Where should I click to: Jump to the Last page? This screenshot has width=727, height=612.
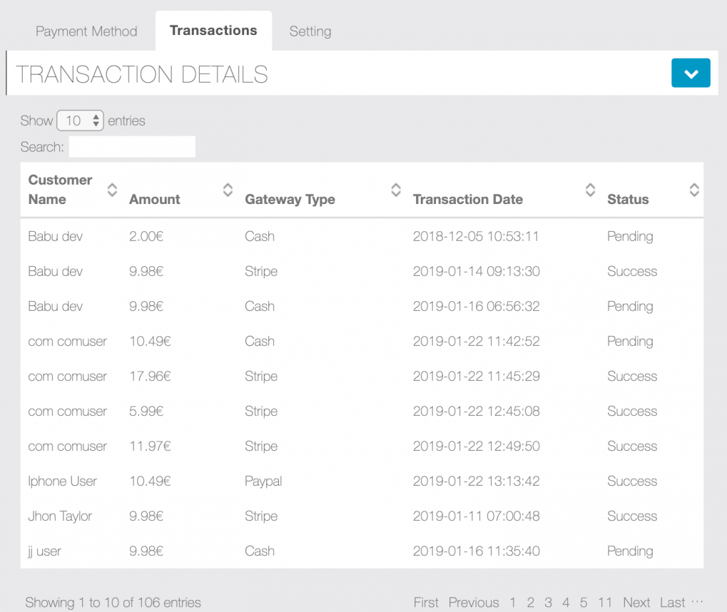click(672, 603)
